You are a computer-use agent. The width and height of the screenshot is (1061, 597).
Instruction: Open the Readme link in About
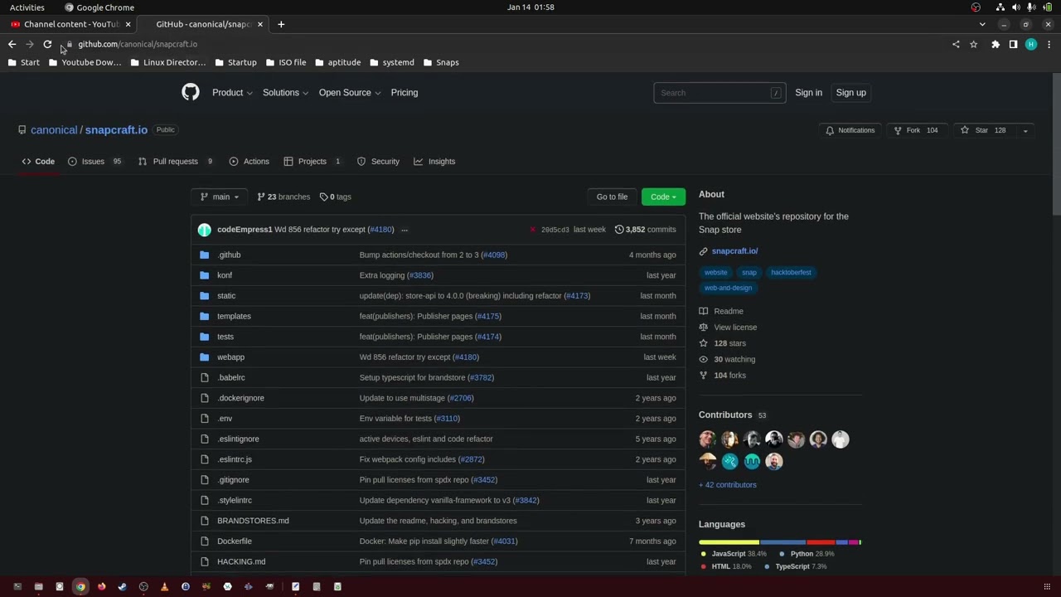tap(729, 311)
